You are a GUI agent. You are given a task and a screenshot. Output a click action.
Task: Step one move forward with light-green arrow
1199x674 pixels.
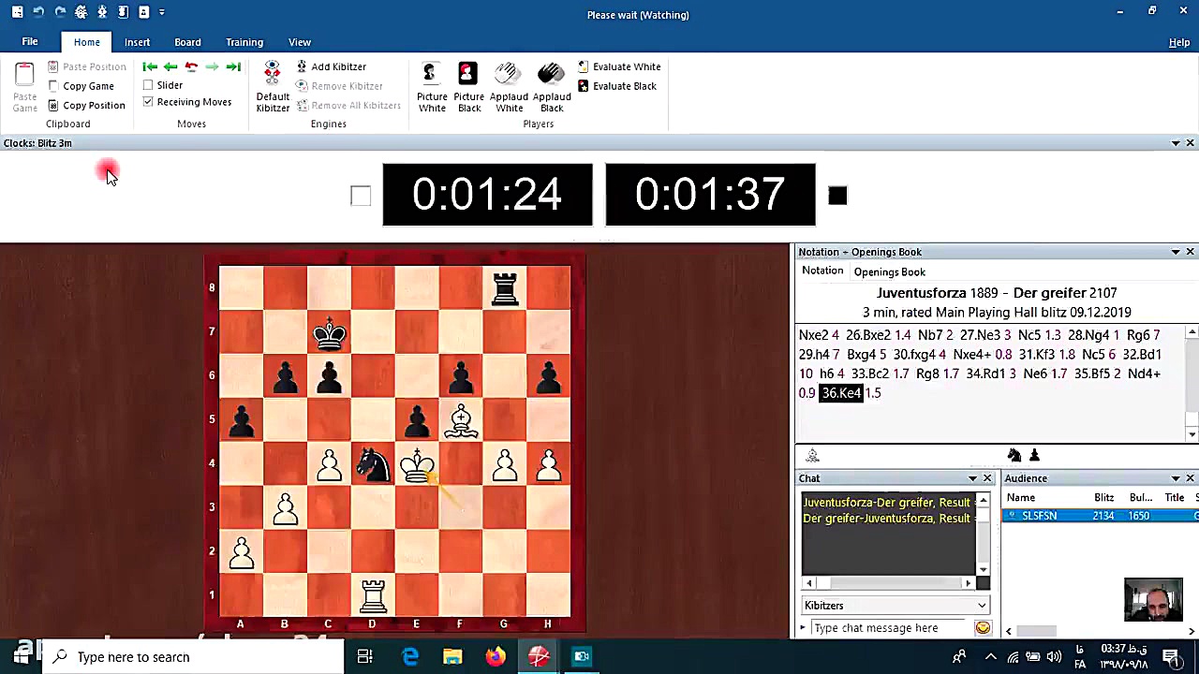point(212,66)
